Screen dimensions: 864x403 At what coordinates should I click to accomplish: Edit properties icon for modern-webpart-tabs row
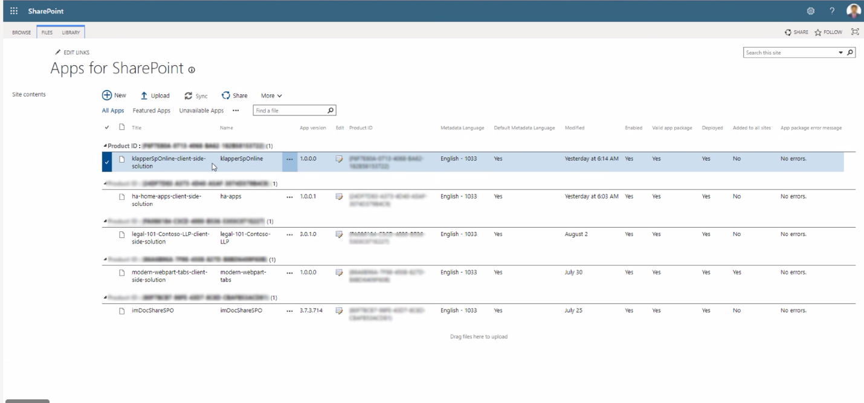point(340,272)
